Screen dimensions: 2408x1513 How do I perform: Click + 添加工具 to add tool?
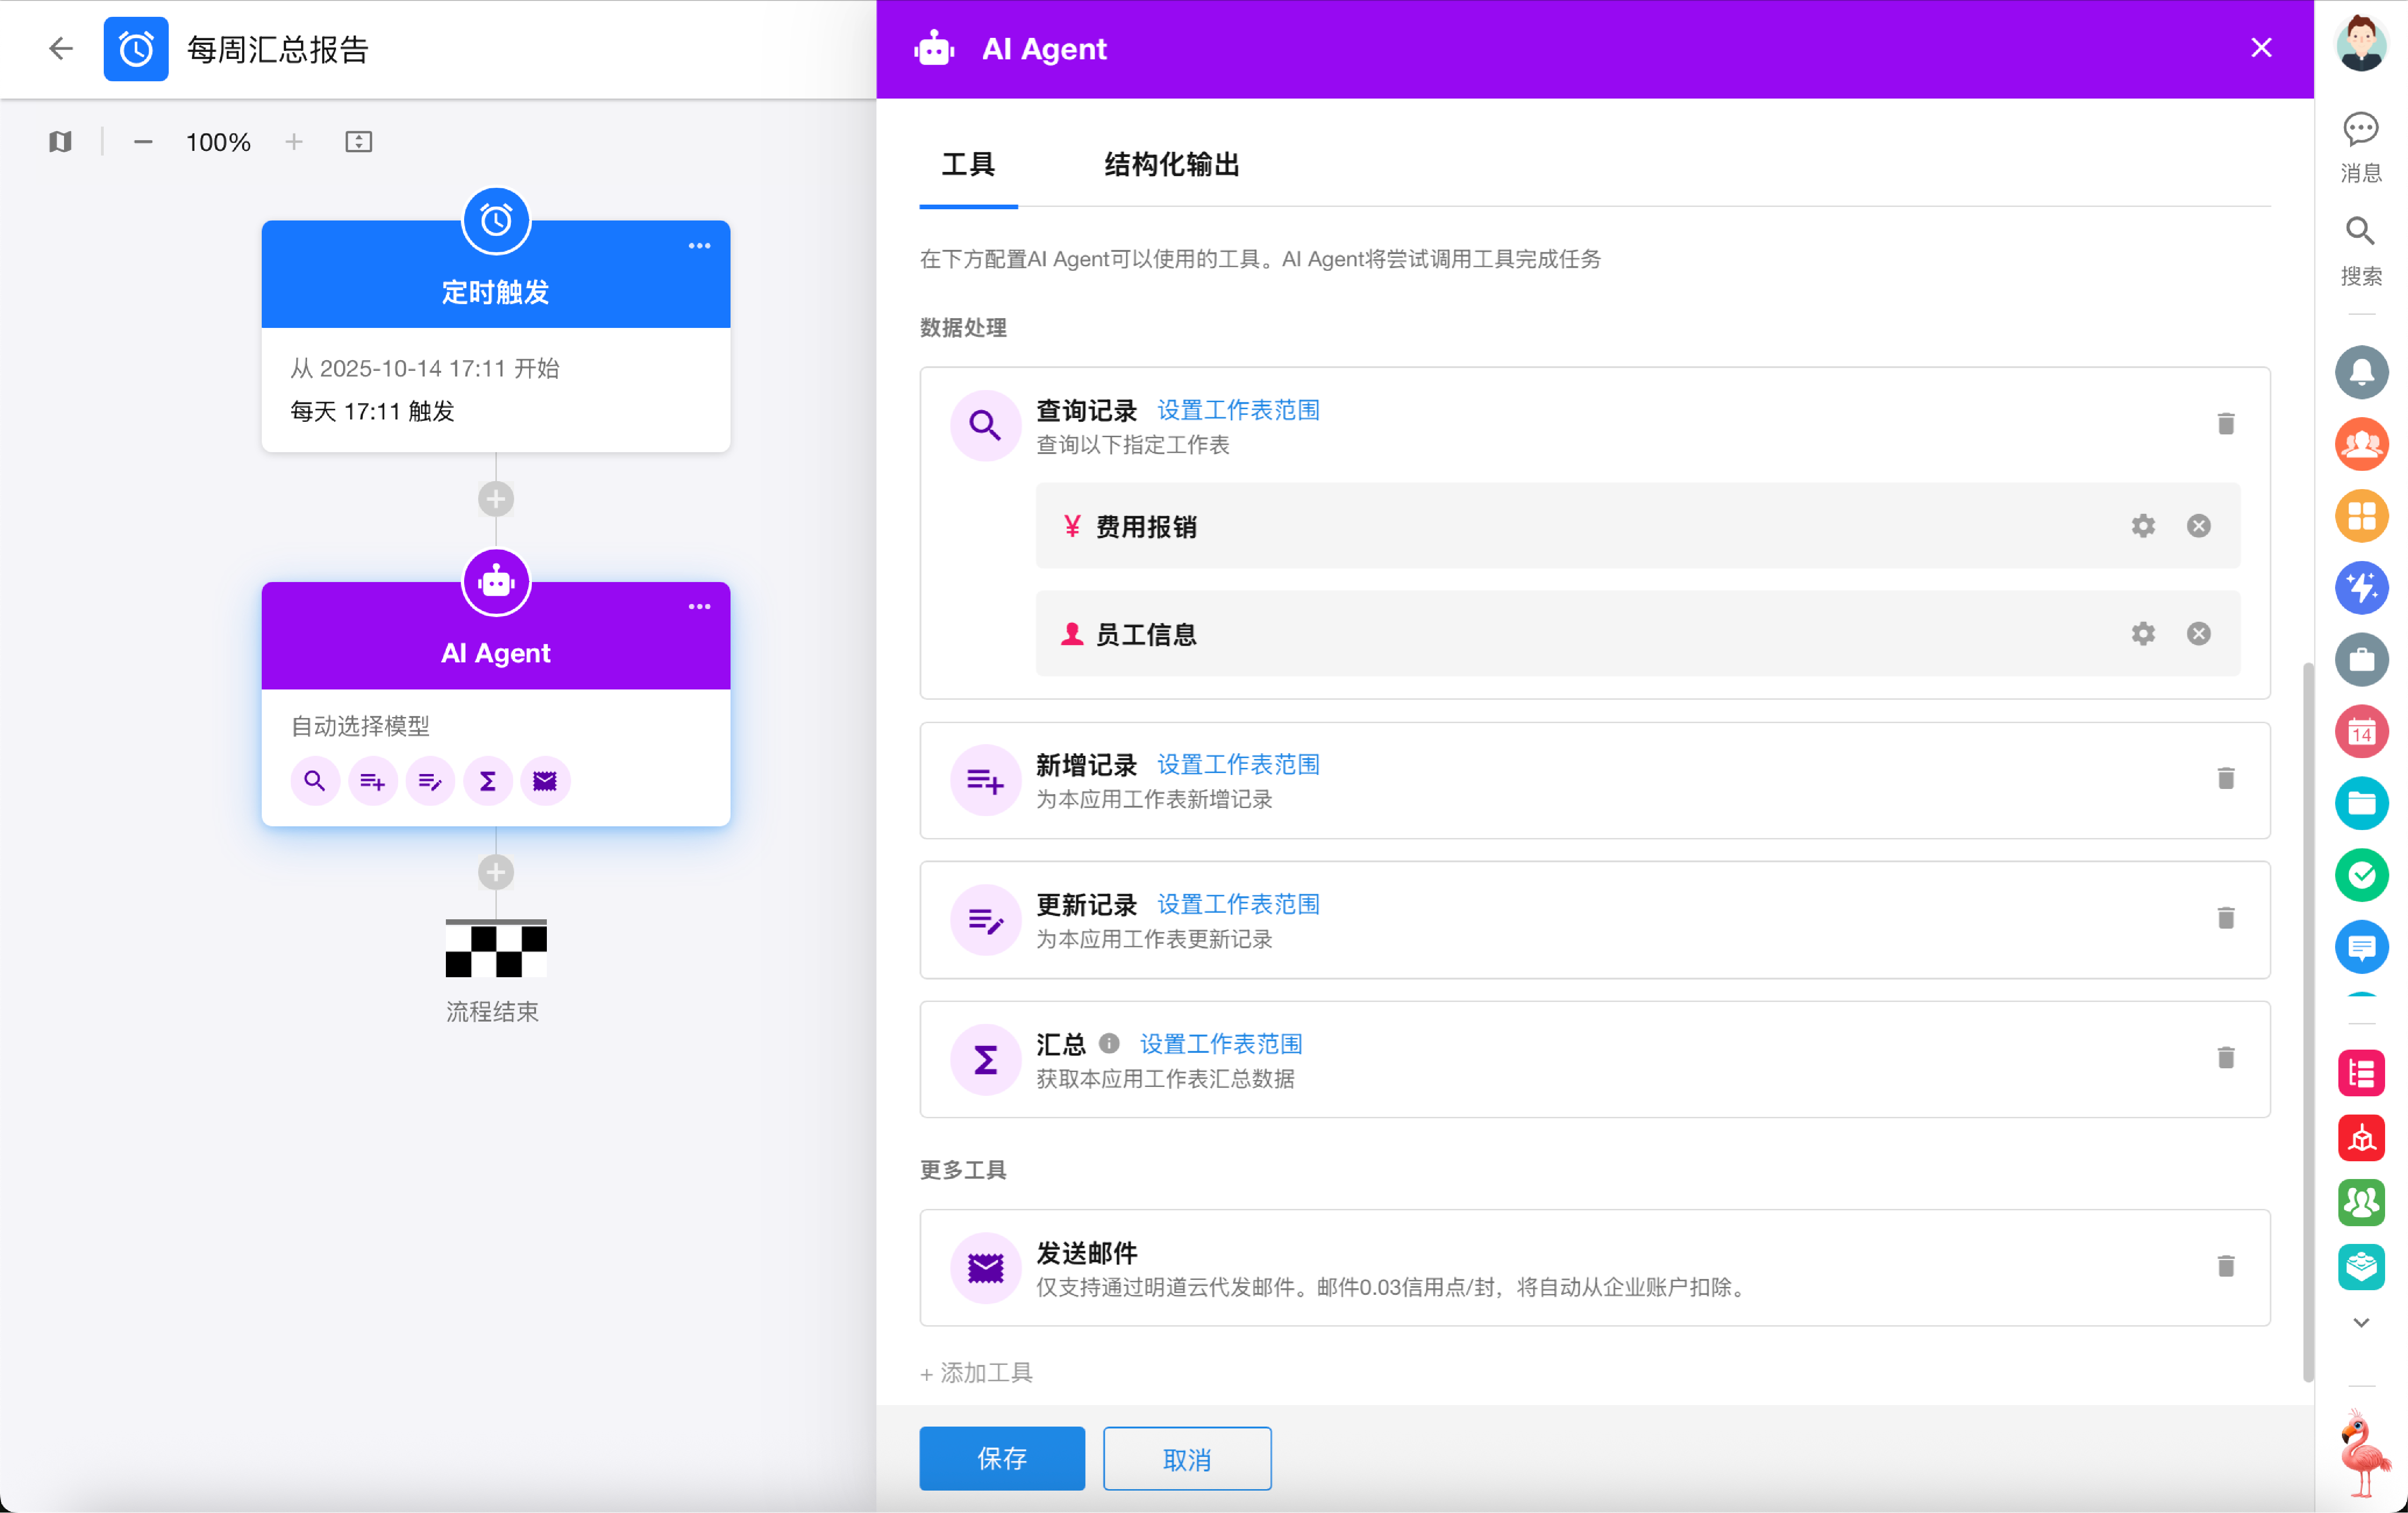(976, 1373)
